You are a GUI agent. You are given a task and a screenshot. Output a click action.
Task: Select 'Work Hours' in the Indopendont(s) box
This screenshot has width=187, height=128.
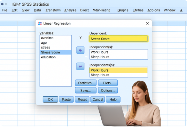tap(119, 52)
